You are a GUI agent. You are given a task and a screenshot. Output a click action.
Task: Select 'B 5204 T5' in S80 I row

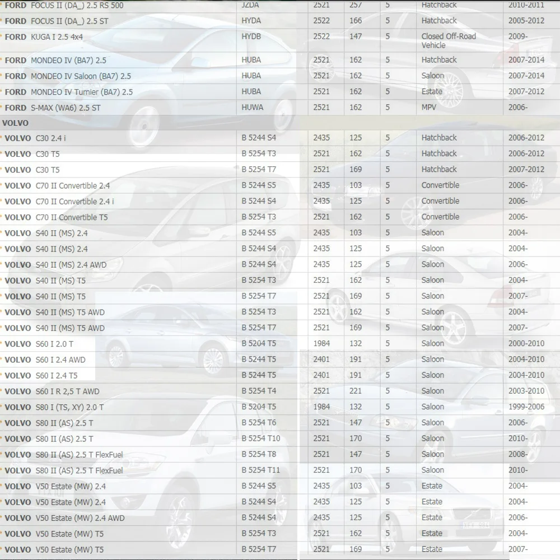259,407
